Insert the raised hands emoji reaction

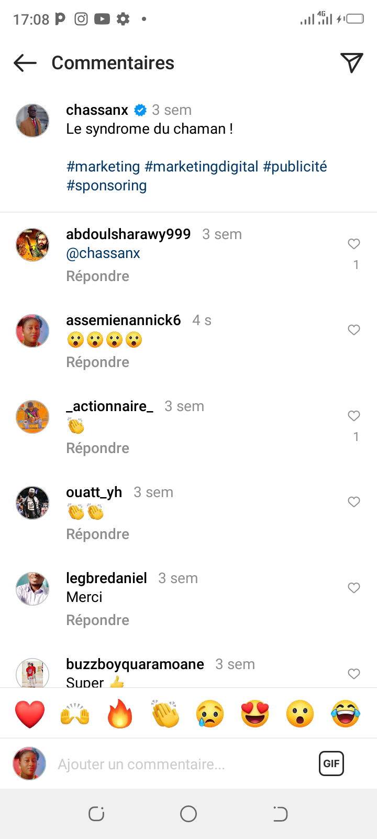pyautogui.click(x=75, y=714)
